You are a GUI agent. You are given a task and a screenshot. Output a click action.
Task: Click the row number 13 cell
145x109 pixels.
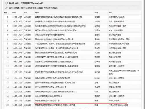pos(8,72)
